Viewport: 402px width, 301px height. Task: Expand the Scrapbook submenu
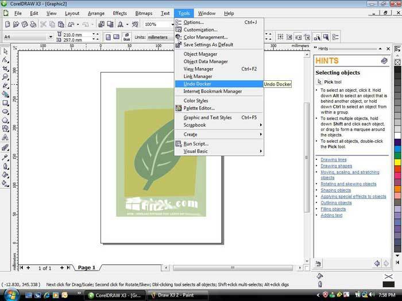(219, 125)
